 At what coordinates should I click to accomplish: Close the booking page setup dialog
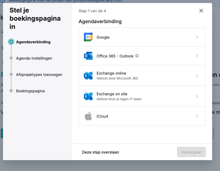point(201,11)
